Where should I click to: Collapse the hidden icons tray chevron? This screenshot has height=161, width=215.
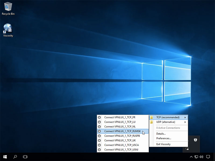(x=191, y=157)
